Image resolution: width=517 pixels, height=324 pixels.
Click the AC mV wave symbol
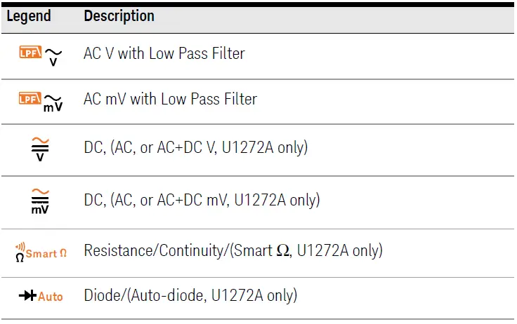tap(53, 102)
